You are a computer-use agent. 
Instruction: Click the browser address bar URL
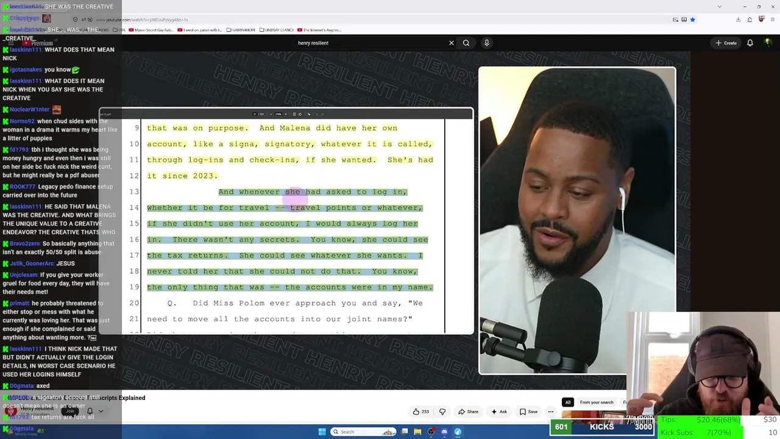(x=141, y=20)
